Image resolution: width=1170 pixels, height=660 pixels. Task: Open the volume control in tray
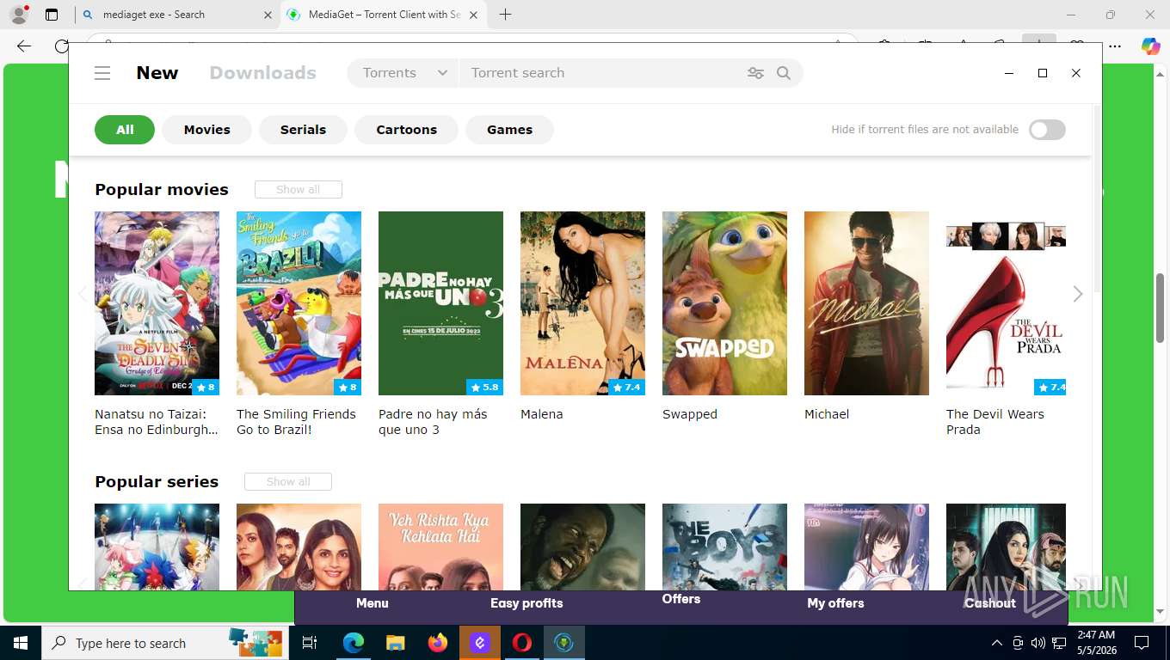point(1038,643)
